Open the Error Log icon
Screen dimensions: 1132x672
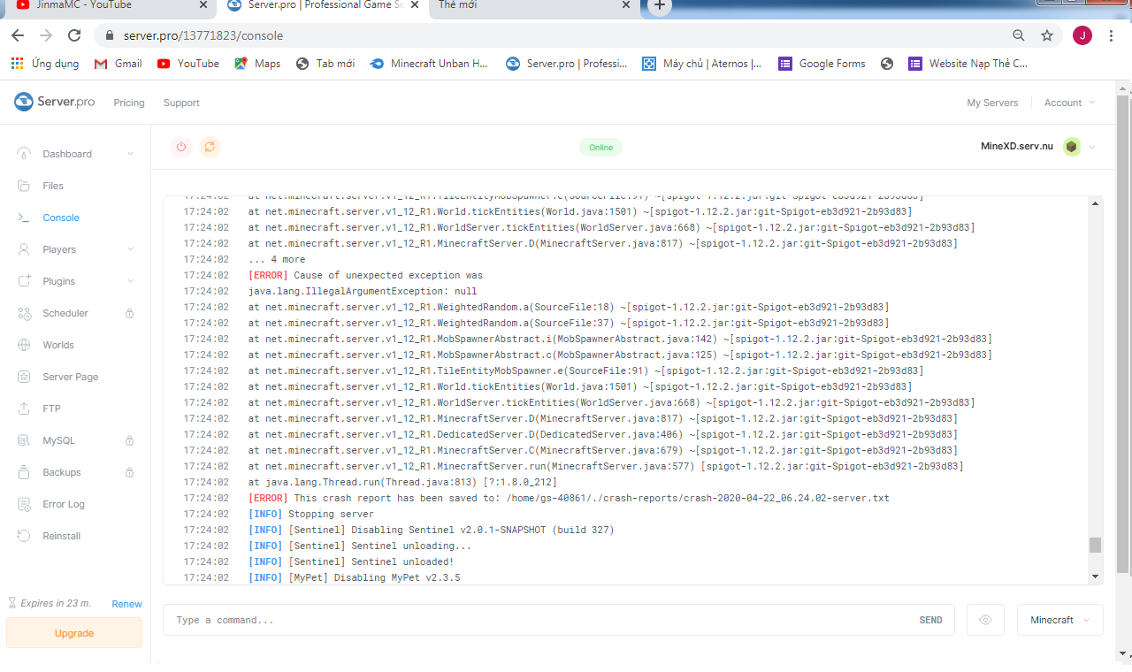25,504
